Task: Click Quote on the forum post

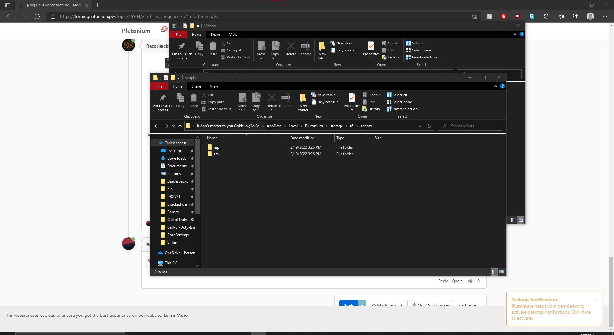Action: click(457, 281)
